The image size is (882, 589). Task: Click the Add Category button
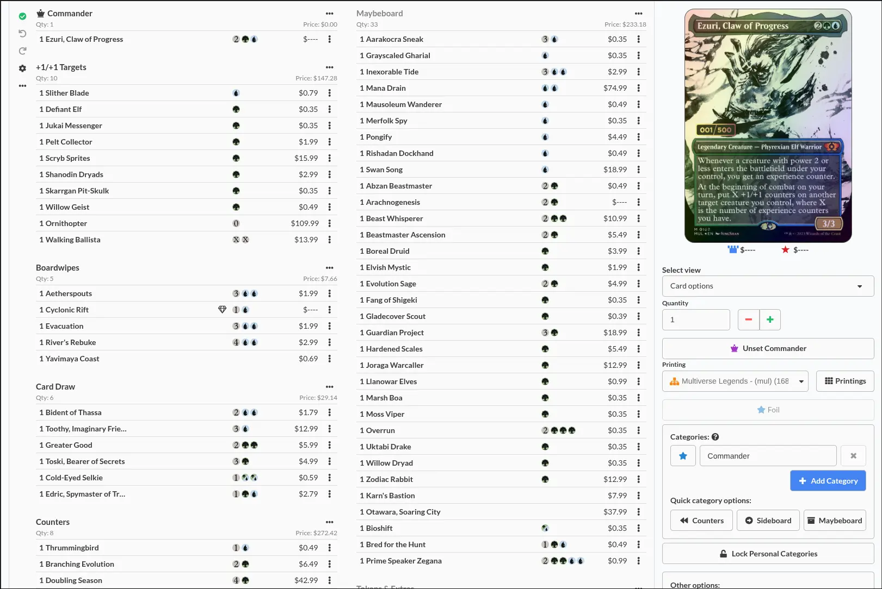point(827,481)
